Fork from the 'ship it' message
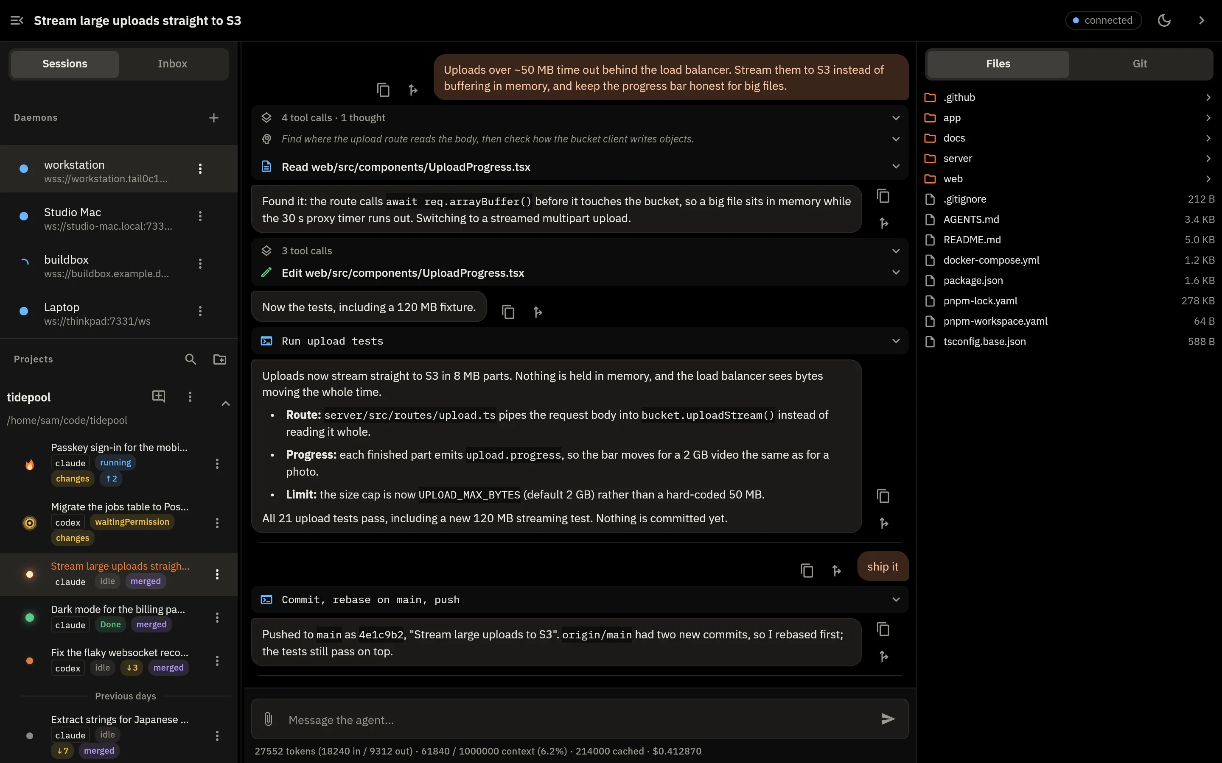1222x763 pixels. (836, 570)
